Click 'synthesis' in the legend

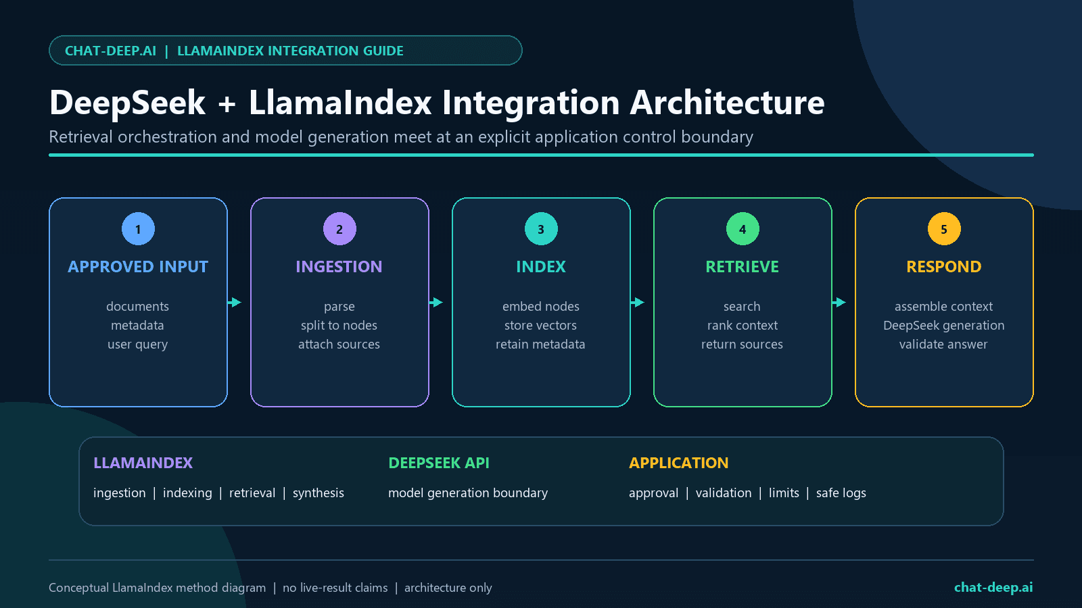(x=319, y=493)
